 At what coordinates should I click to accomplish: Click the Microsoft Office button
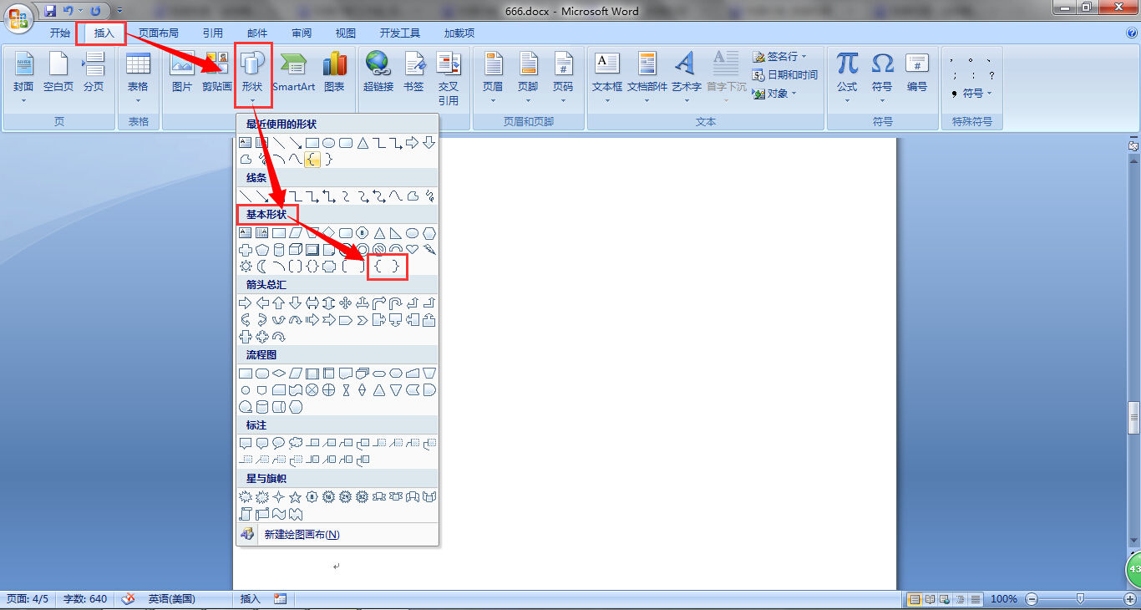coord(19,17)
